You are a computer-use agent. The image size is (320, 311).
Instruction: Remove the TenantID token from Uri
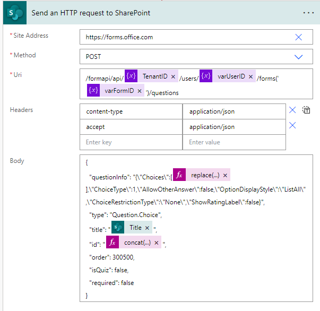click(173, 76)
